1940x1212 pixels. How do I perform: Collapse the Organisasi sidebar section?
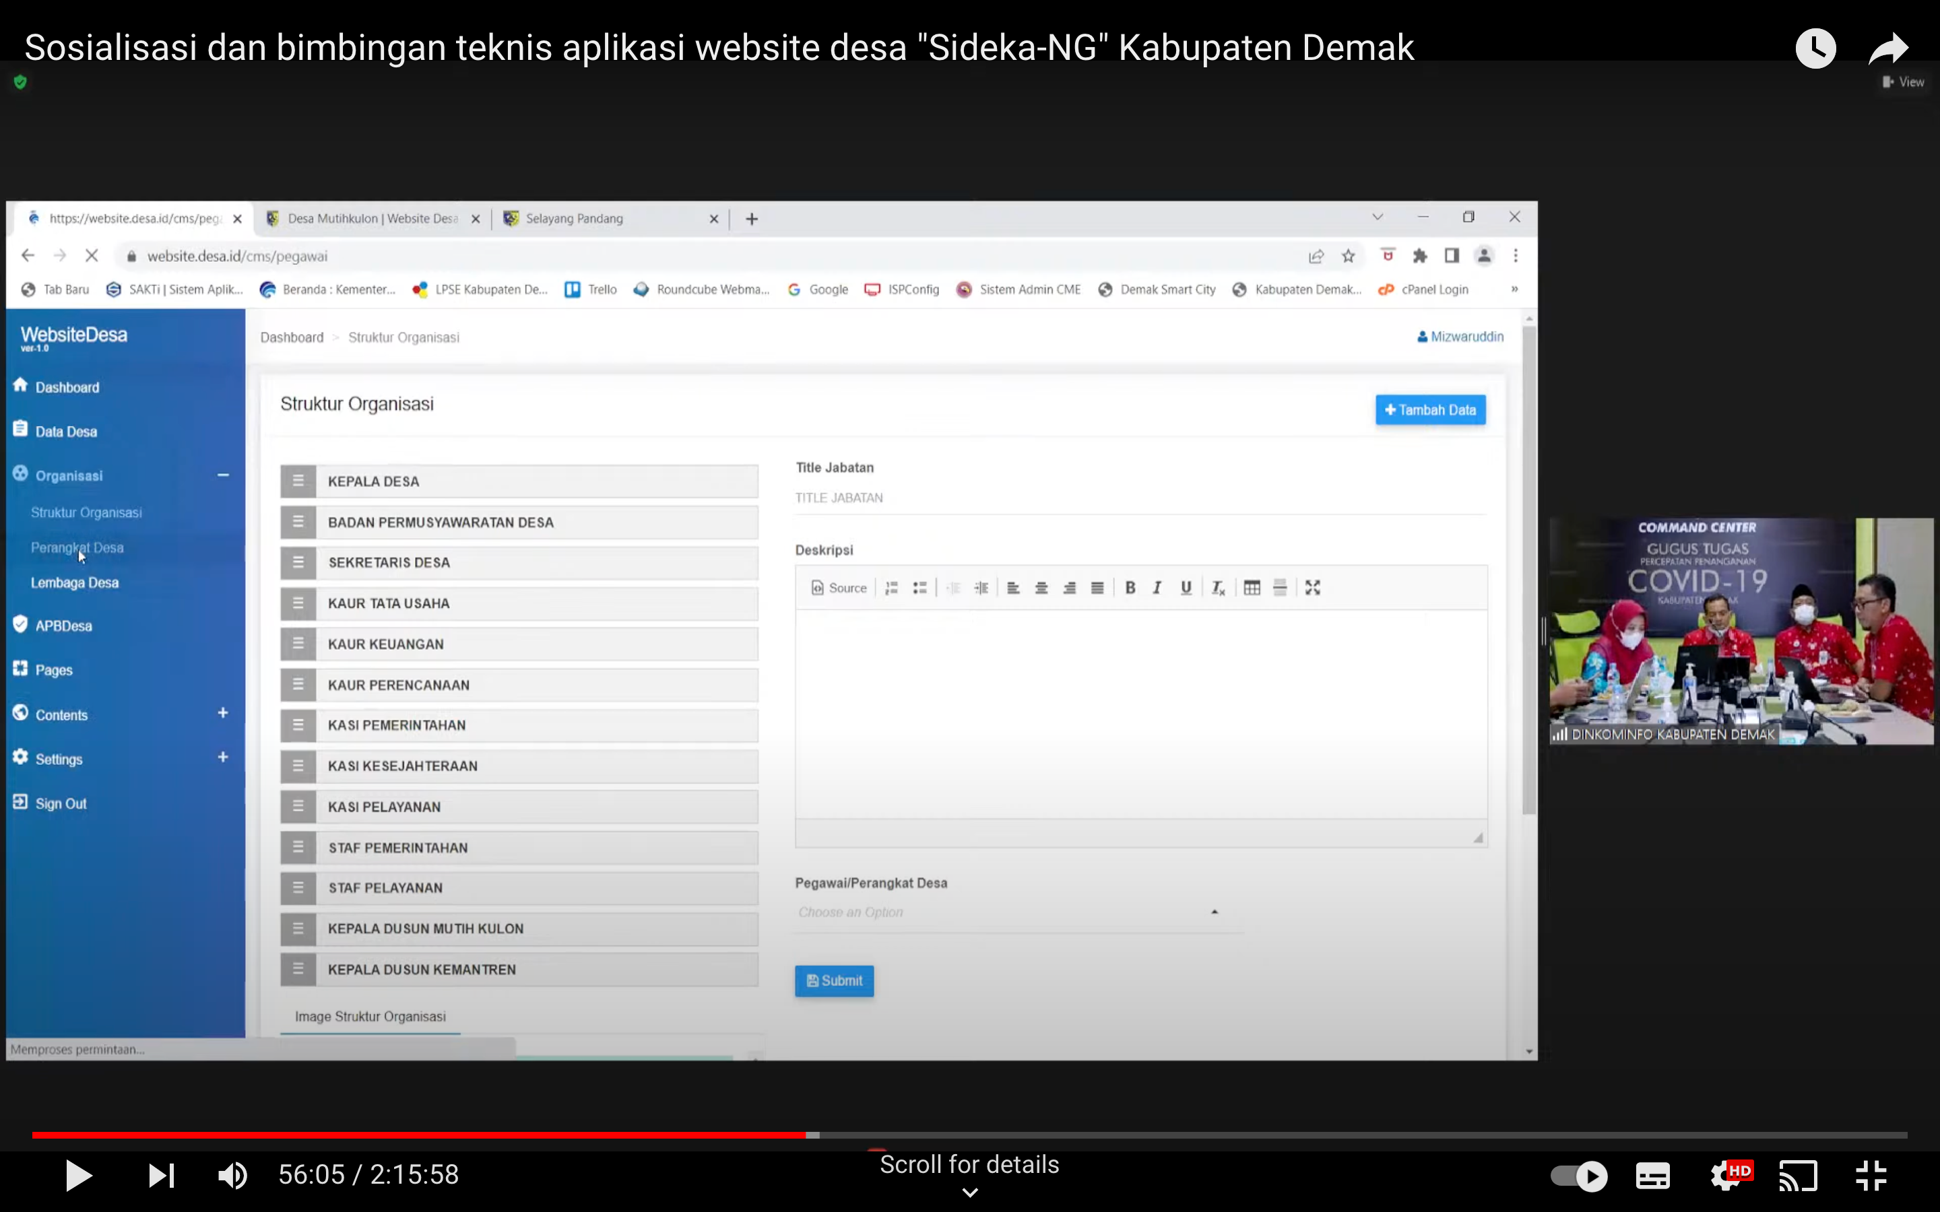[x=223, y=475]
